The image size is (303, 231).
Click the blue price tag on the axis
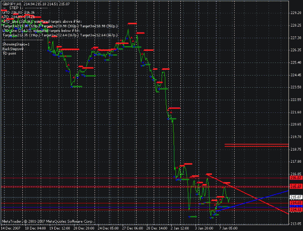point(296,206)
